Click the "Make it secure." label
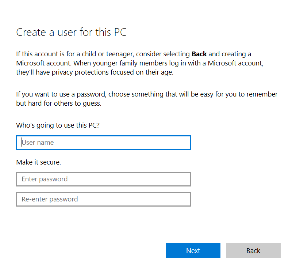The width and height of the screenshot is (296, 268). click(x=38, y=162)
